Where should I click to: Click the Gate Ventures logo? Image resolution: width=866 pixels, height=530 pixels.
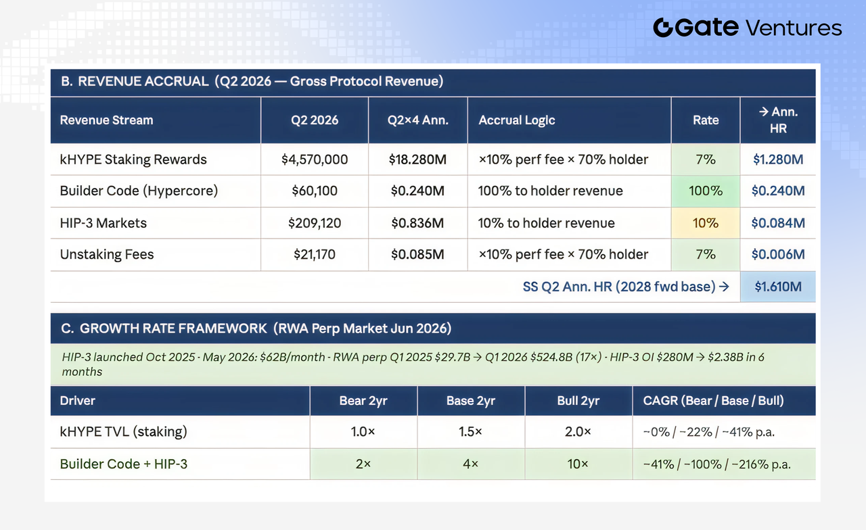(747, 28)
